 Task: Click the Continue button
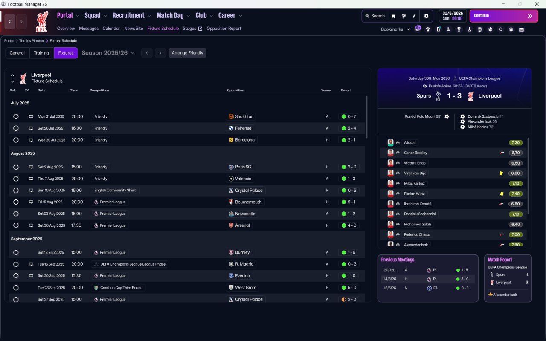tap(504, 16)
